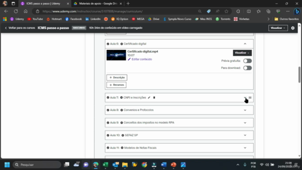Click Editar conteúdo link
The height and width of the screenshot is (170, 302).
[x=140, y=59]
